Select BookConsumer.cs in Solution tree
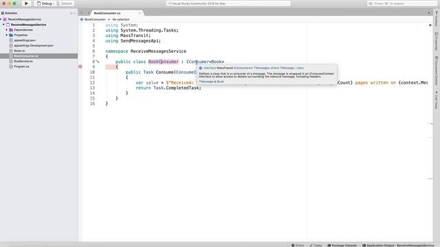This screenshot has width=440, height=247. [38, 56]
